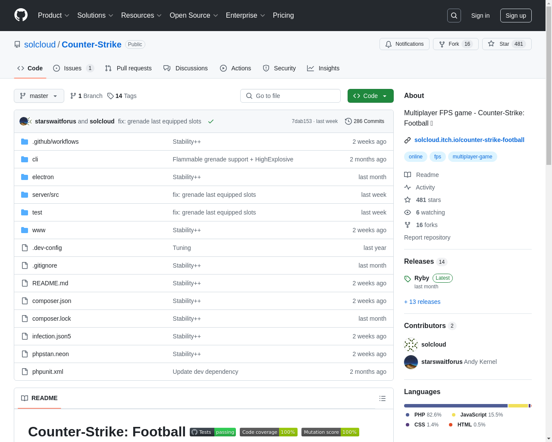552x442 pixels.
Task: Click the fps topic tag
Action: pos(438,157)
